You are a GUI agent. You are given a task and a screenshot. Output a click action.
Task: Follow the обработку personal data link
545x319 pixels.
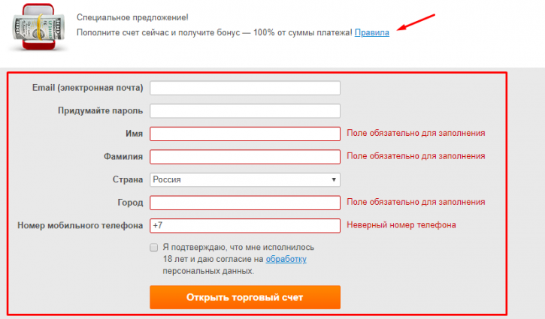point(286,259)
